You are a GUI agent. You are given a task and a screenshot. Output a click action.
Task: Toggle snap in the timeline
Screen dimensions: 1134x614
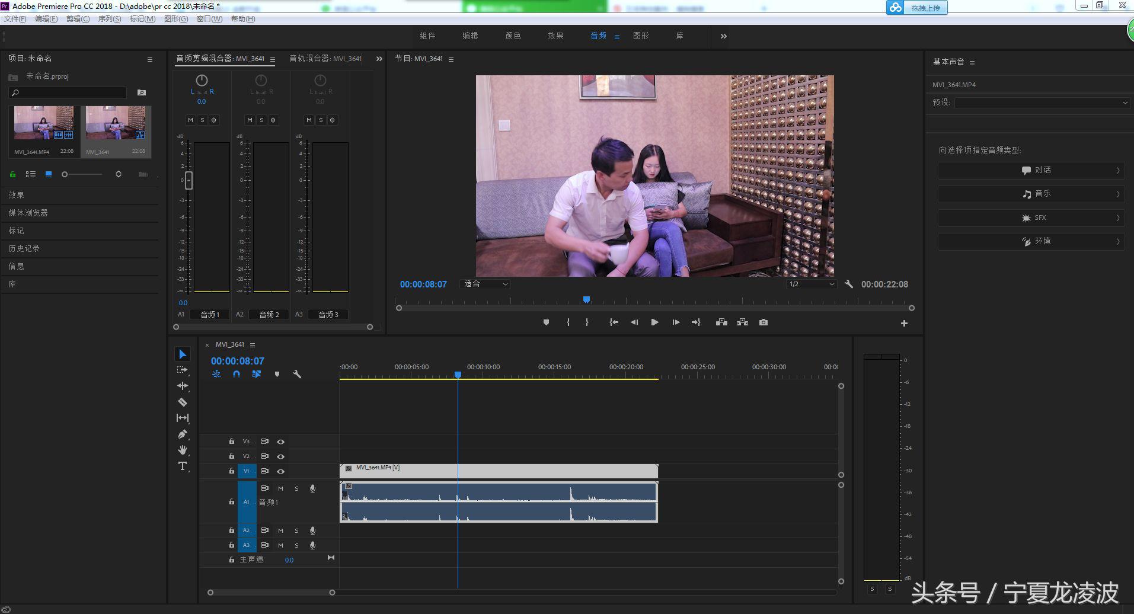(237, 374)
